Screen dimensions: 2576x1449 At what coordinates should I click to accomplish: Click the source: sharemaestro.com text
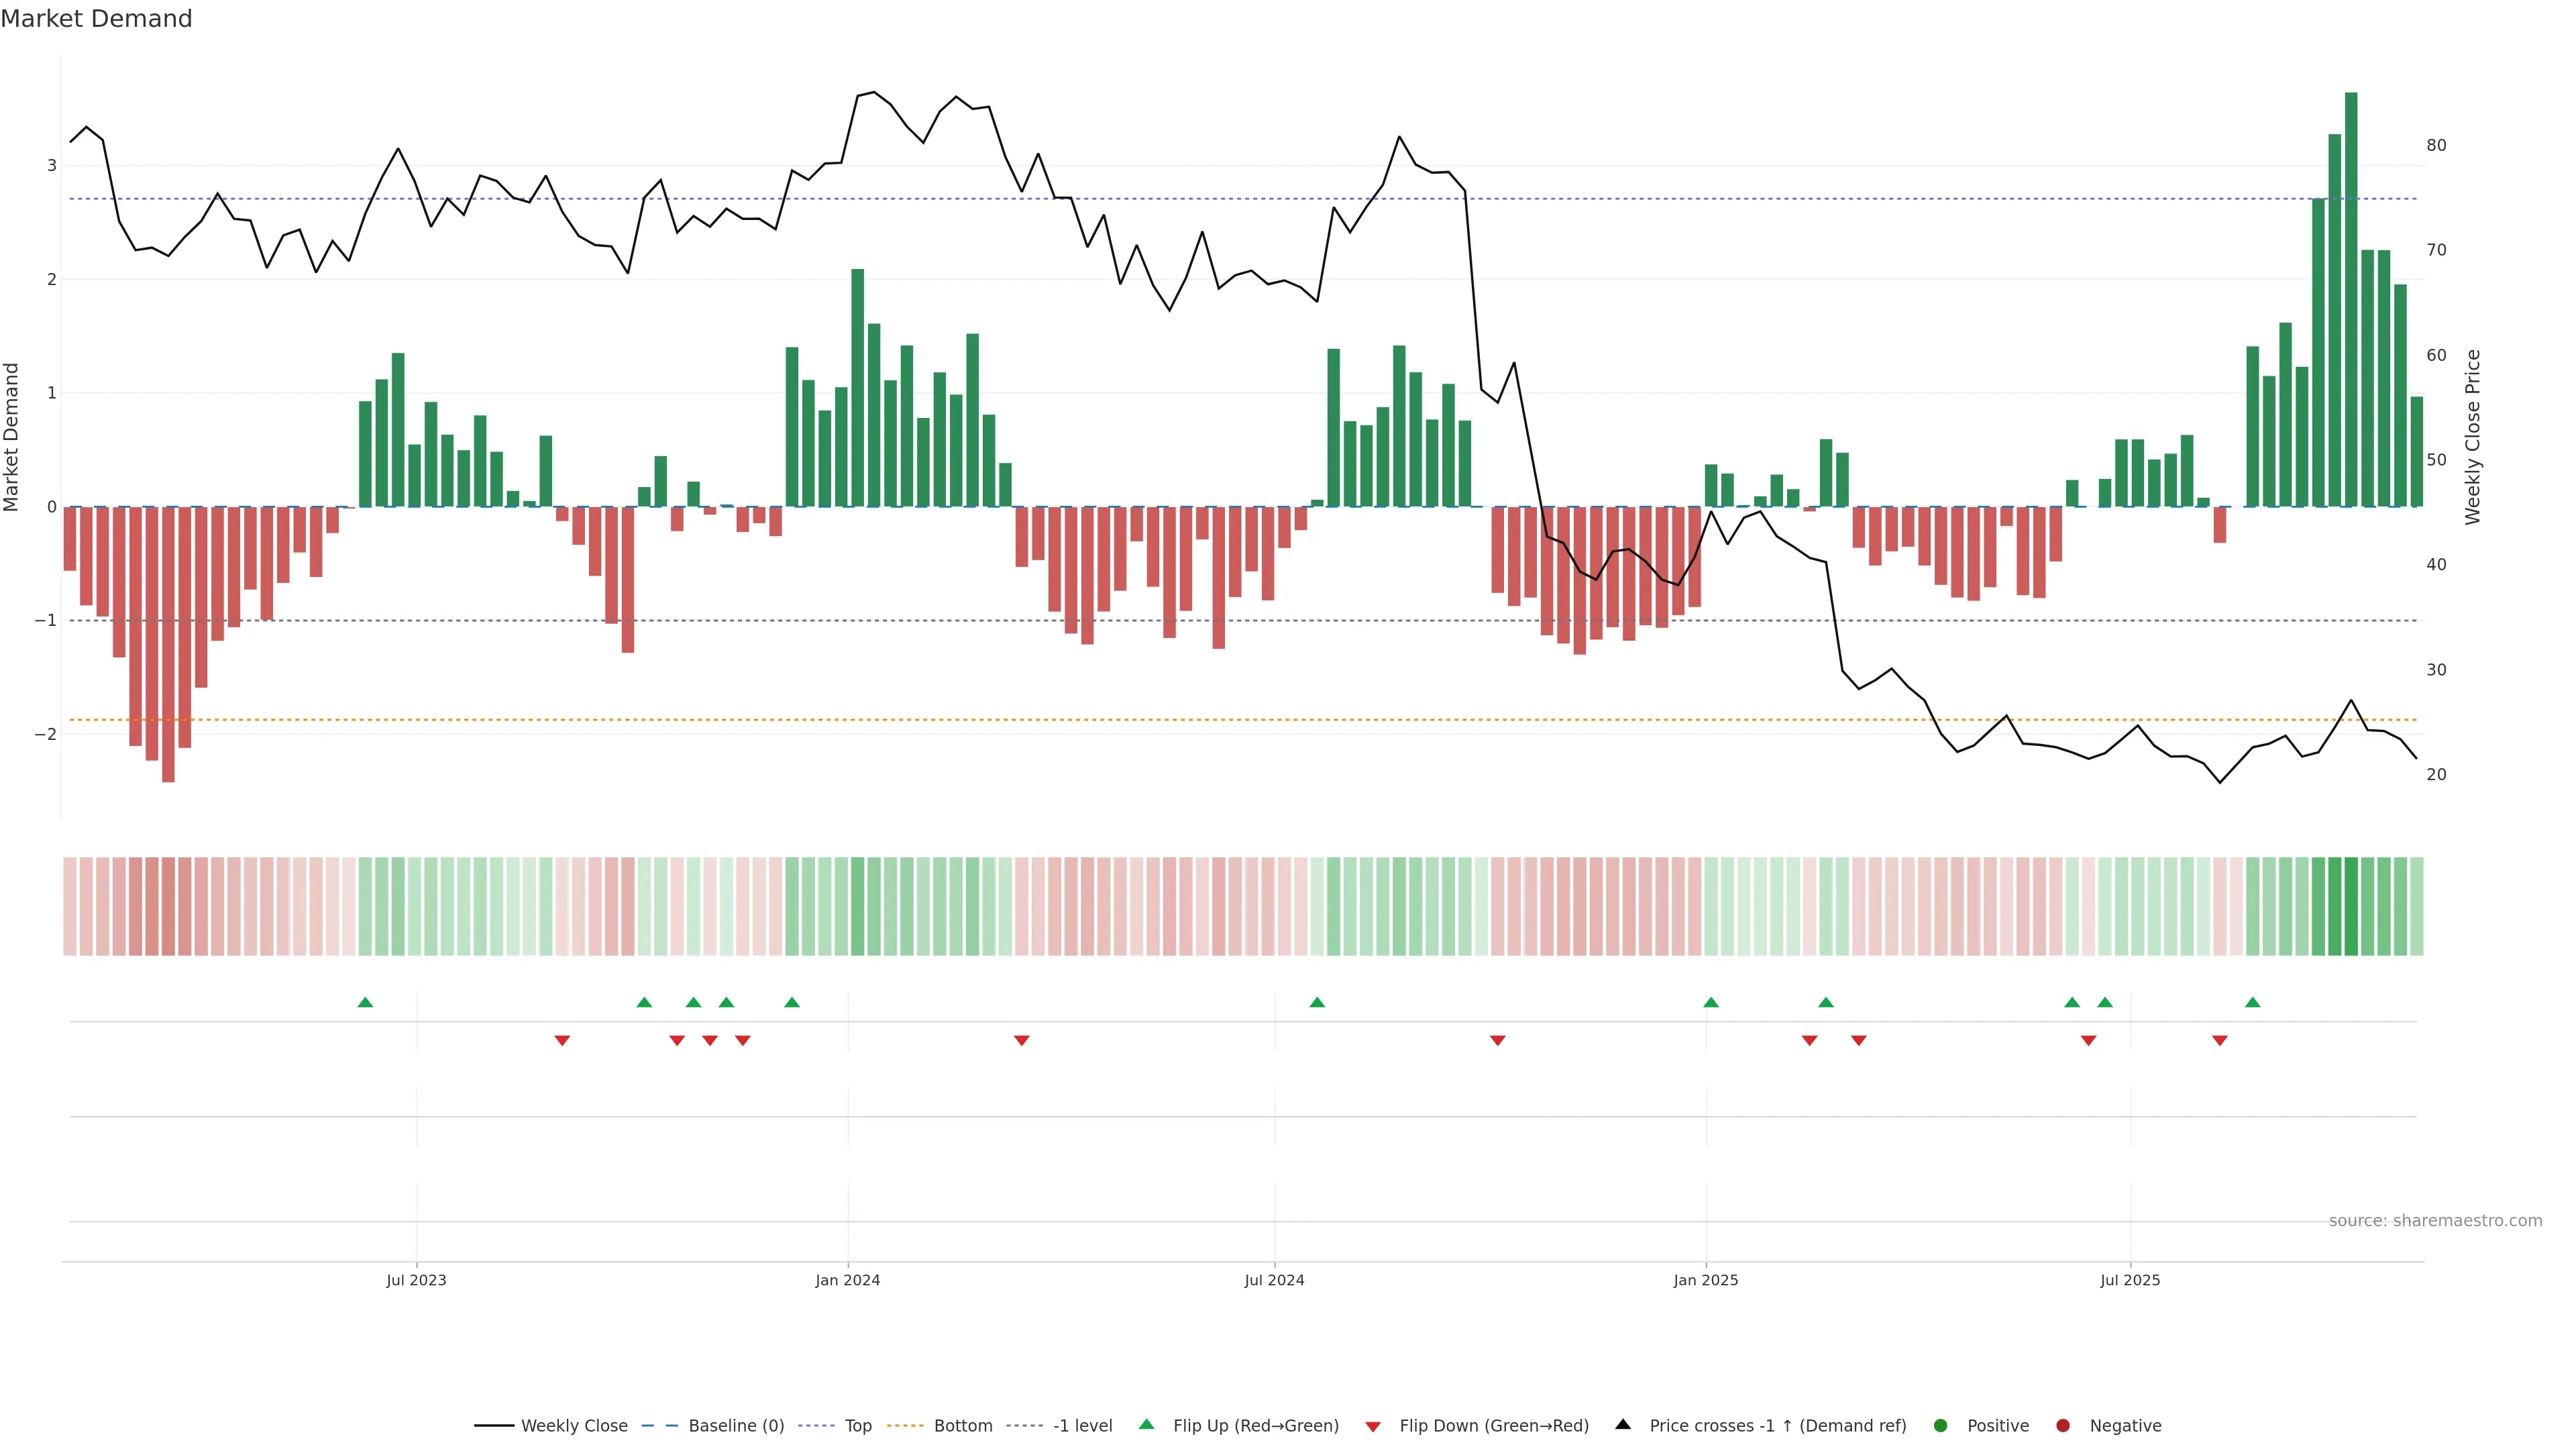2435,1220
